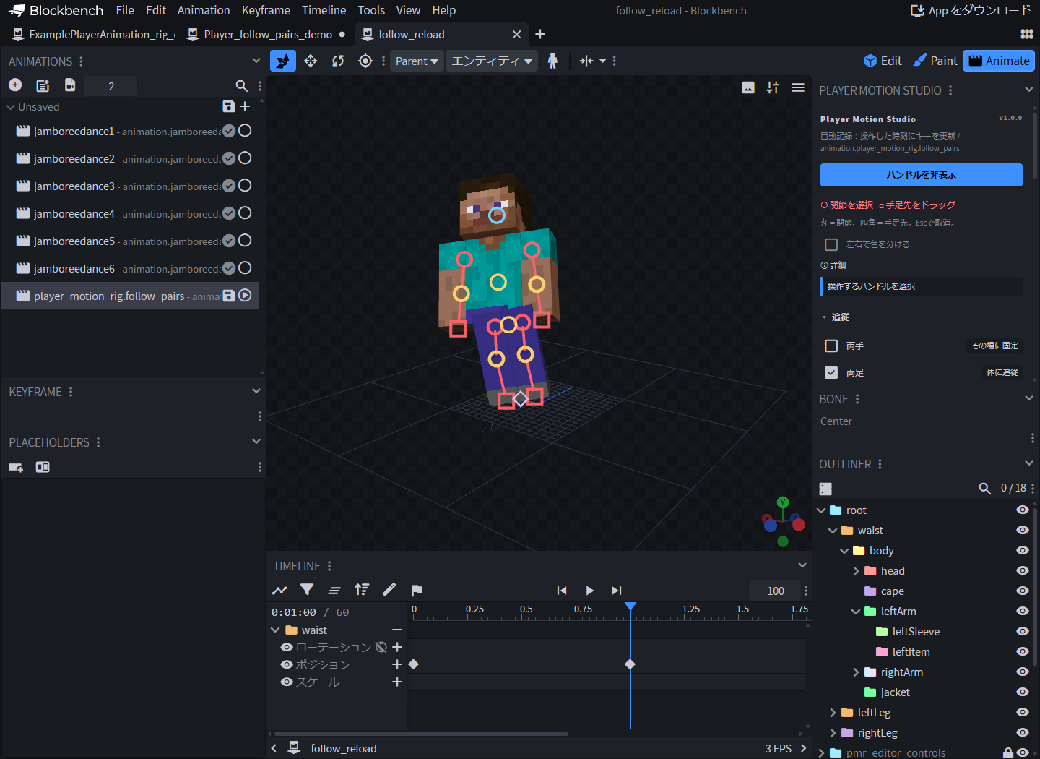Jump to the timeline start
The width and height of the screenshot is (1040, 759).
click(x=562, y=591)
